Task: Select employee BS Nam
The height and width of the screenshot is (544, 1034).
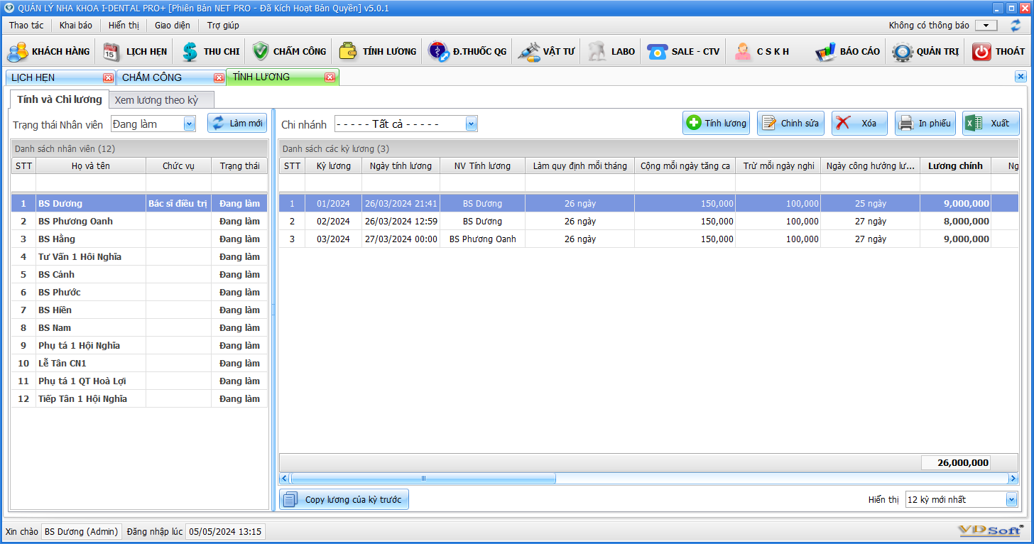Action: click(x=139, y=327)
